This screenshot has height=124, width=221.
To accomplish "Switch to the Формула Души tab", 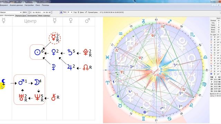I will click(21, 15).
